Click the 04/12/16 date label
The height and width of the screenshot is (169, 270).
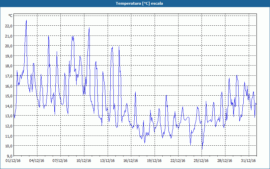(37, 161)
